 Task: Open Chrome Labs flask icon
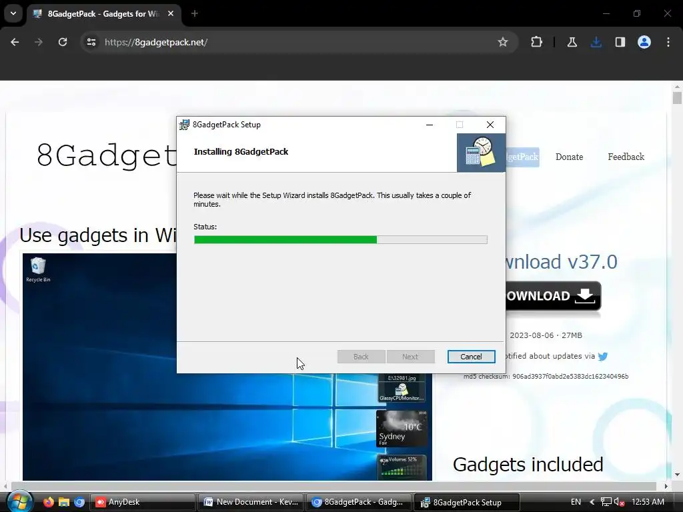pyautogui.click(x=572, y=42)
